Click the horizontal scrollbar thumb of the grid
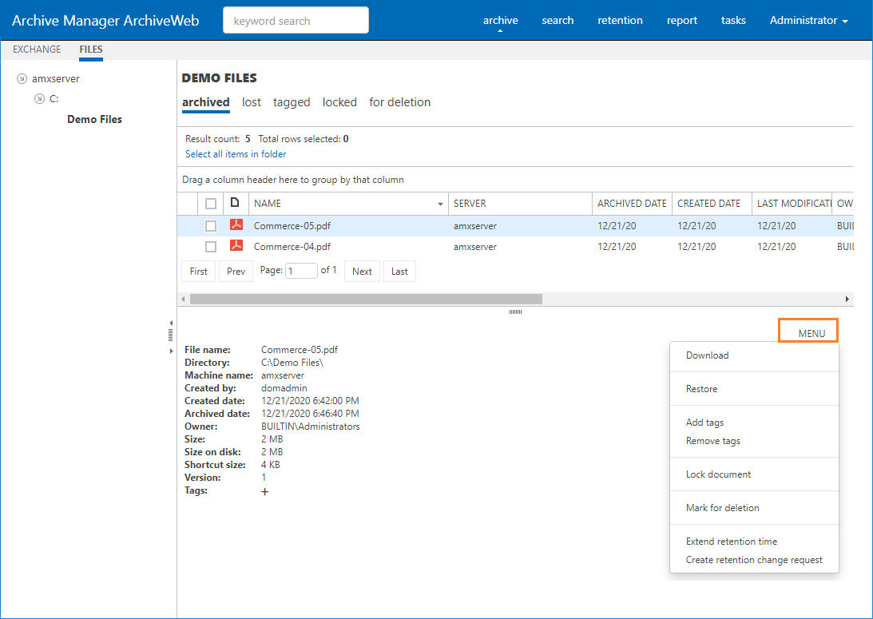873x619 pixels. tap(366, 299)
